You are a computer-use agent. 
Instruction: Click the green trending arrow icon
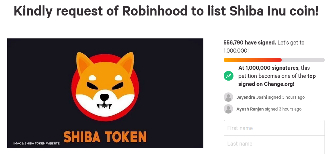point(228,76)
